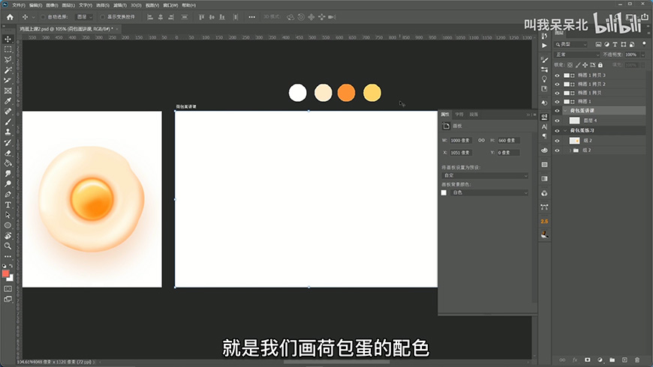Create a new layer icon
The height and width of the screenshot is (367, 653).
point(624,360)
